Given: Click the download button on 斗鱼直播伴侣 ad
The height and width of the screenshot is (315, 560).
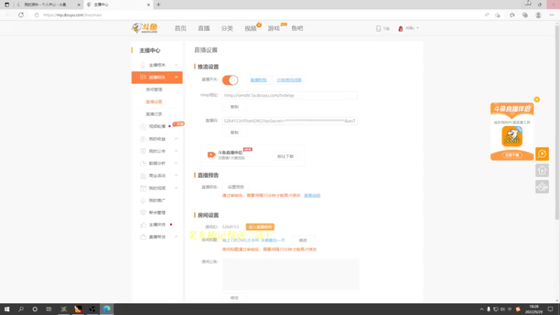Looking at the screenshot, I should point(512,155).
